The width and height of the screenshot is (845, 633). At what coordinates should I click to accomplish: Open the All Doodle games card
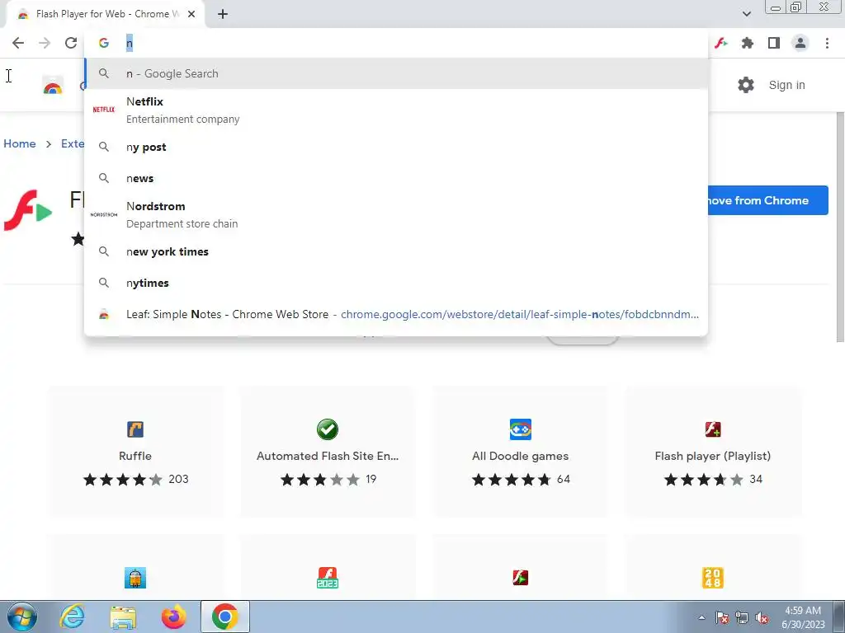click(521, 452)
